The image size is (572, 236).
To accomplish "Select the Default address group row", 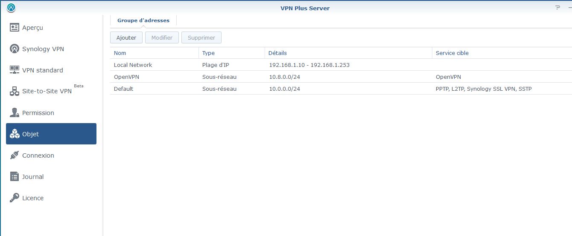I will tap(341, 89).
